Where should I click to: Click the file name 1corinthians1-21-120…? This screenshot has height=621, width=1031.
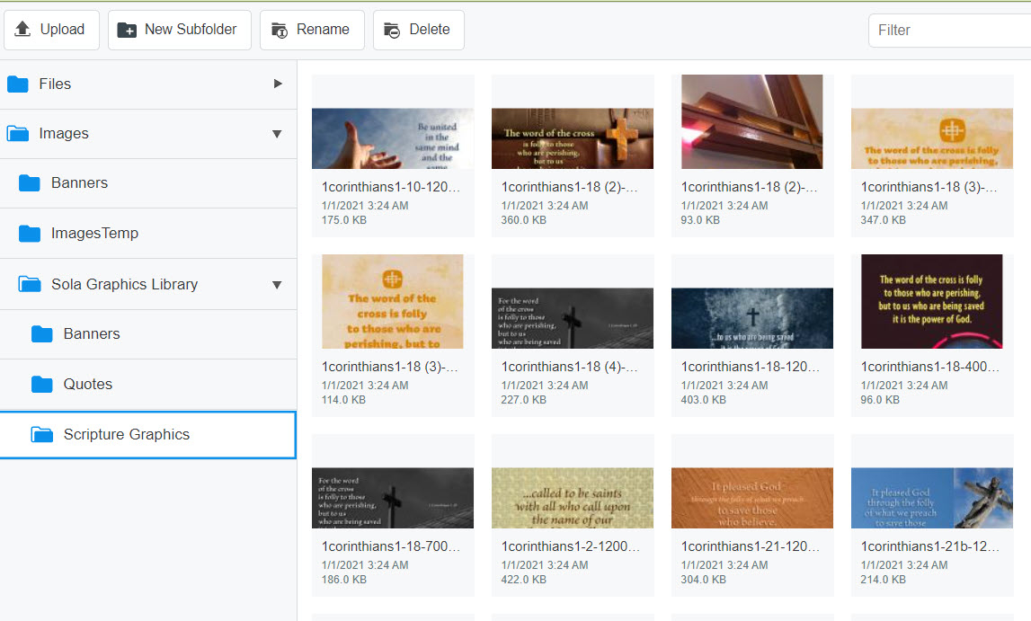pos(751,546)
